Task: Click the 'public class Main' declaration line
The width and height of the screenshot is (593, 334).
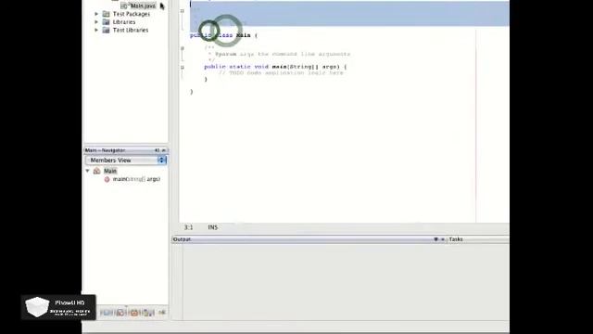Action: 223,35
